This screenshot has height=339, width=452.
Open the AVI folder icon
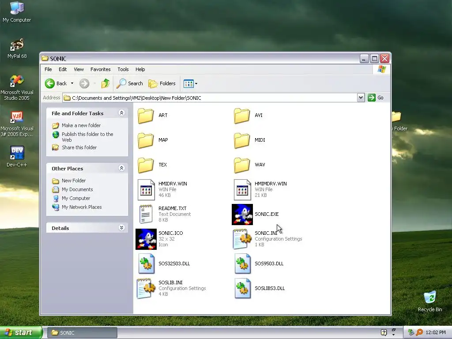coord(241,116)
